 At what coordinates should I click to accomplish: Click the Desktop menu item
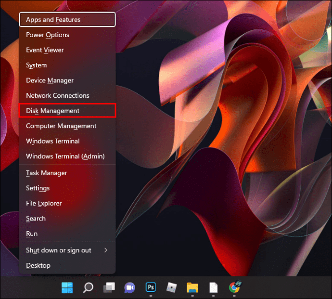[67, 265]
